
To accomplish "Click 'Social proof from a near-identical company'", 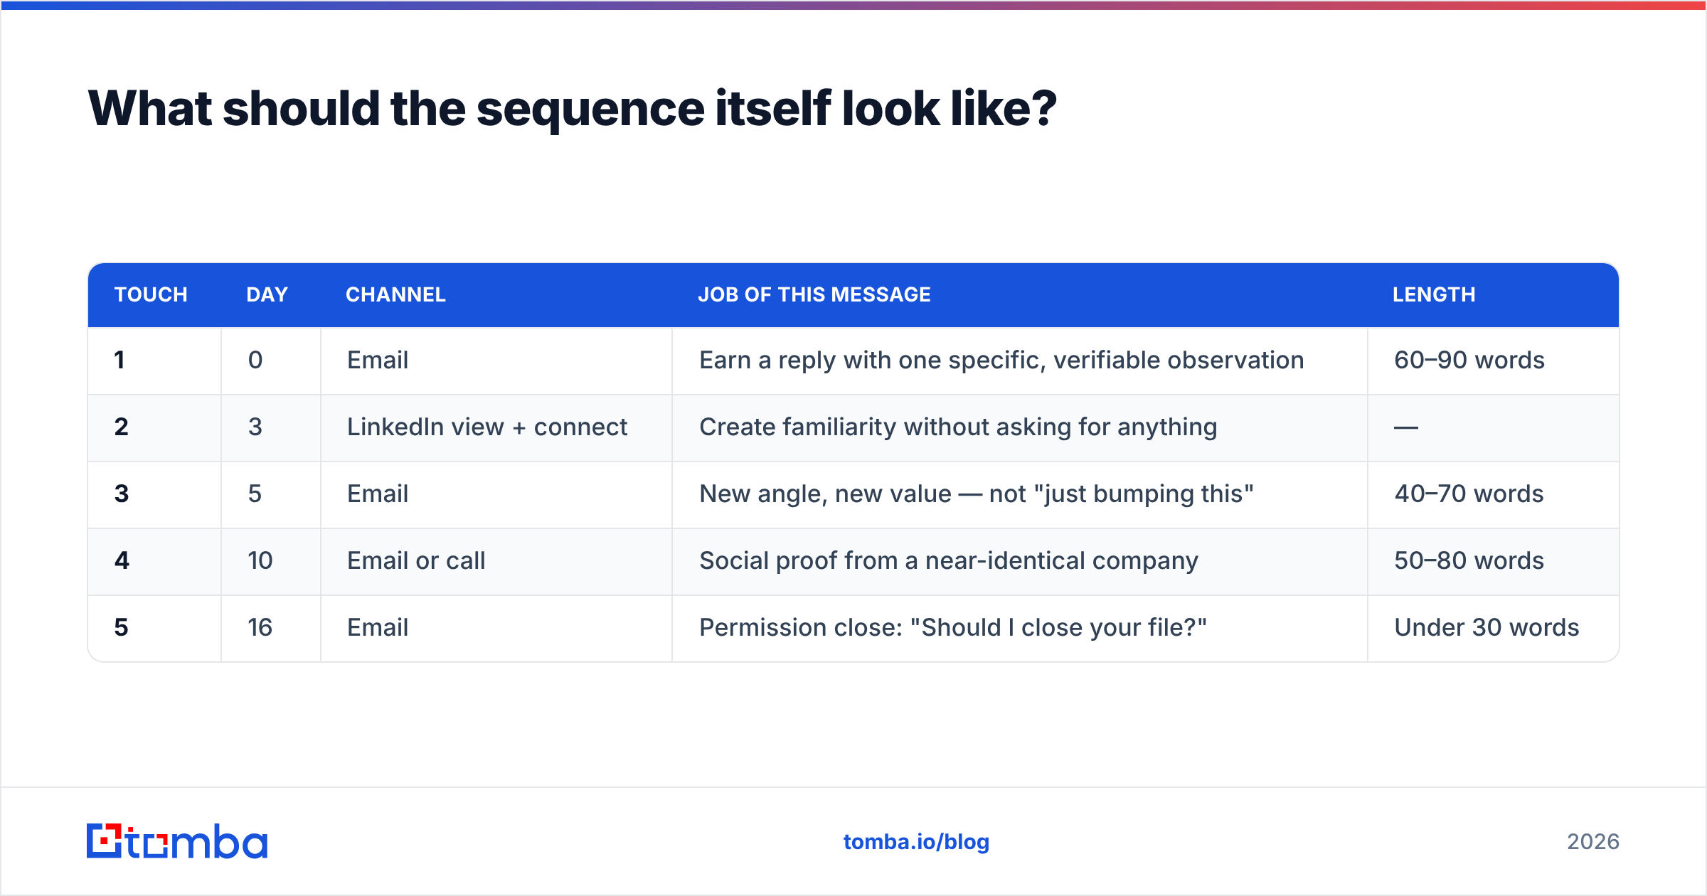I will (949, 561).
